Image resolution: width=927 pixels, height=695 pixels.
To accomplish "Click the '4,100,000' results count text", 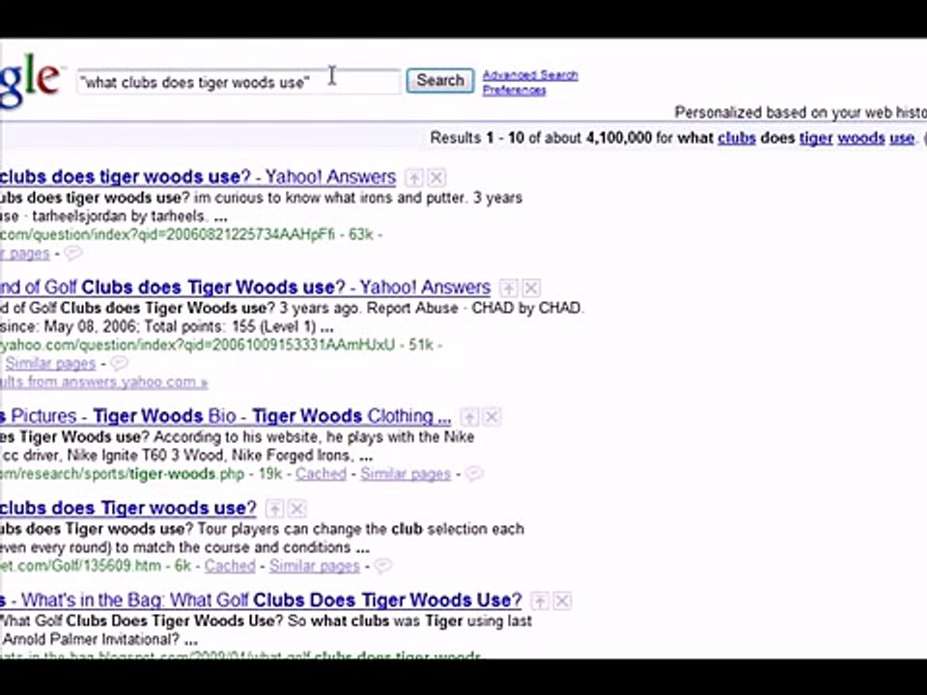I will [x=619, y=138].
